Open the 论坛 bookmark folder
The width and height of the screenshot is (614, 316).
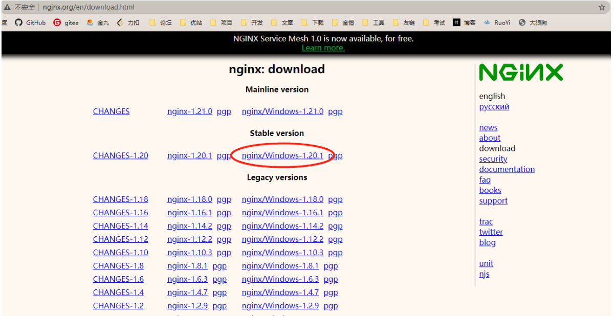161,22
